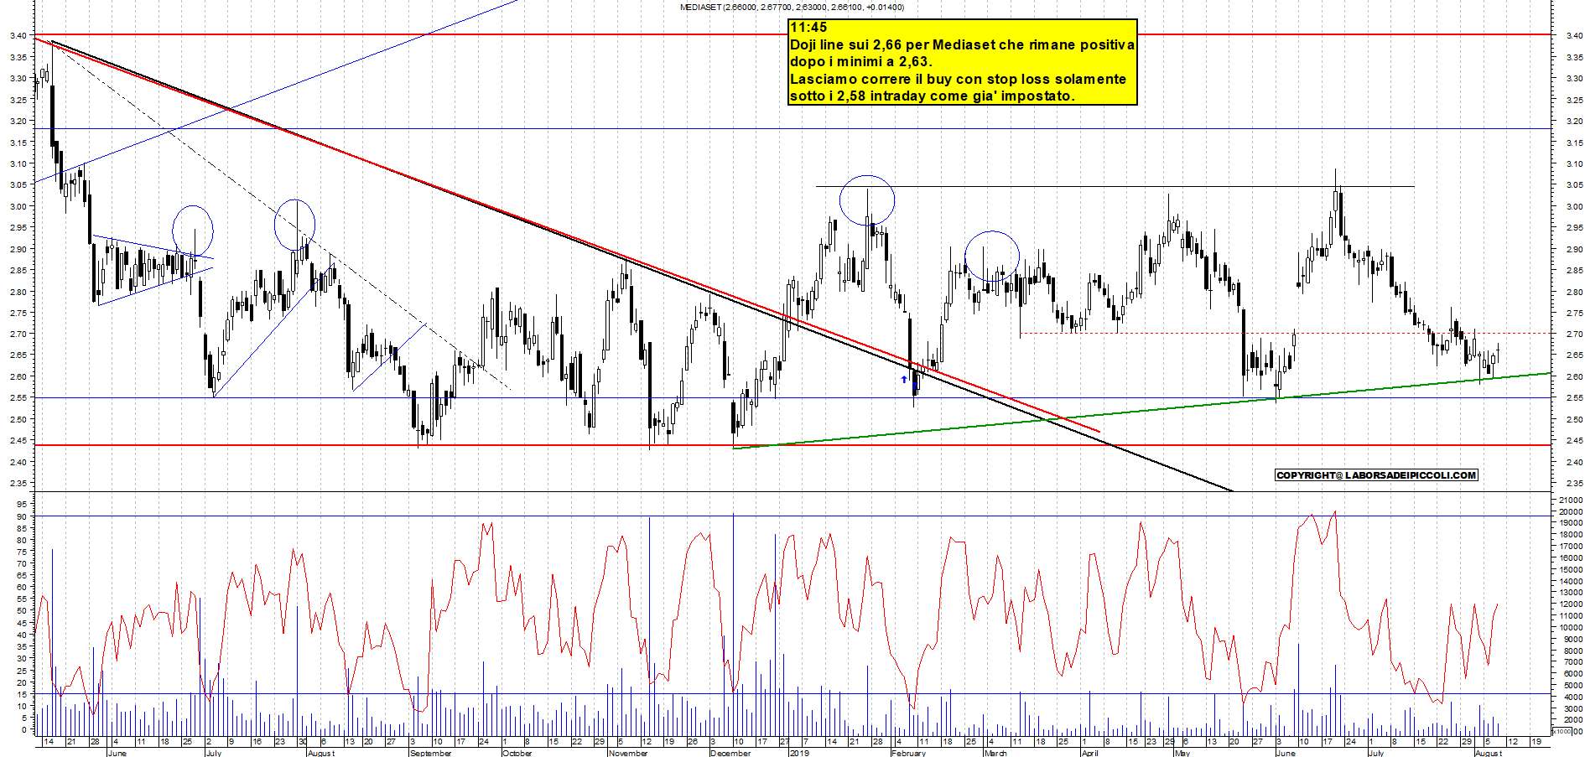This screenshot has width=1585, height=757.
Task: Click the note line starting "Lasciamo correre il buy"
Action: [x=958, y=79]
